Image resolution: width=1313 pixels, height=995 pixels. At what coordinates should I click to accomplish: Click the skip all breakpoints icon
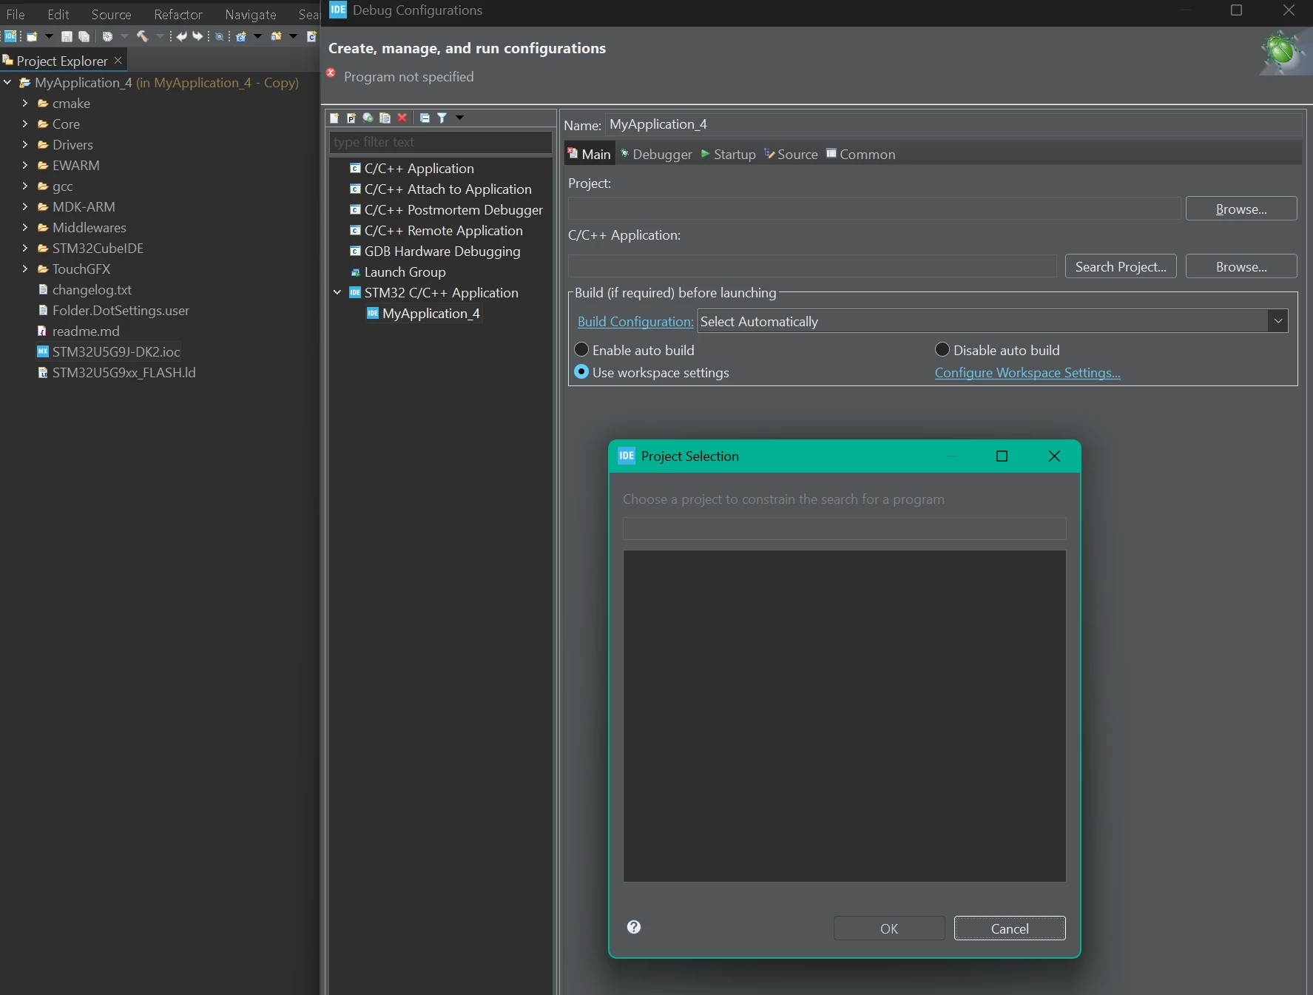[x=220, y=36]
